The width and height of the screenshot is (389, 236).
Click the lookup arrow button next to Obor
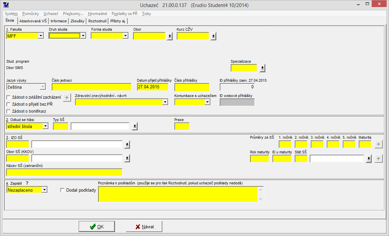170,36
